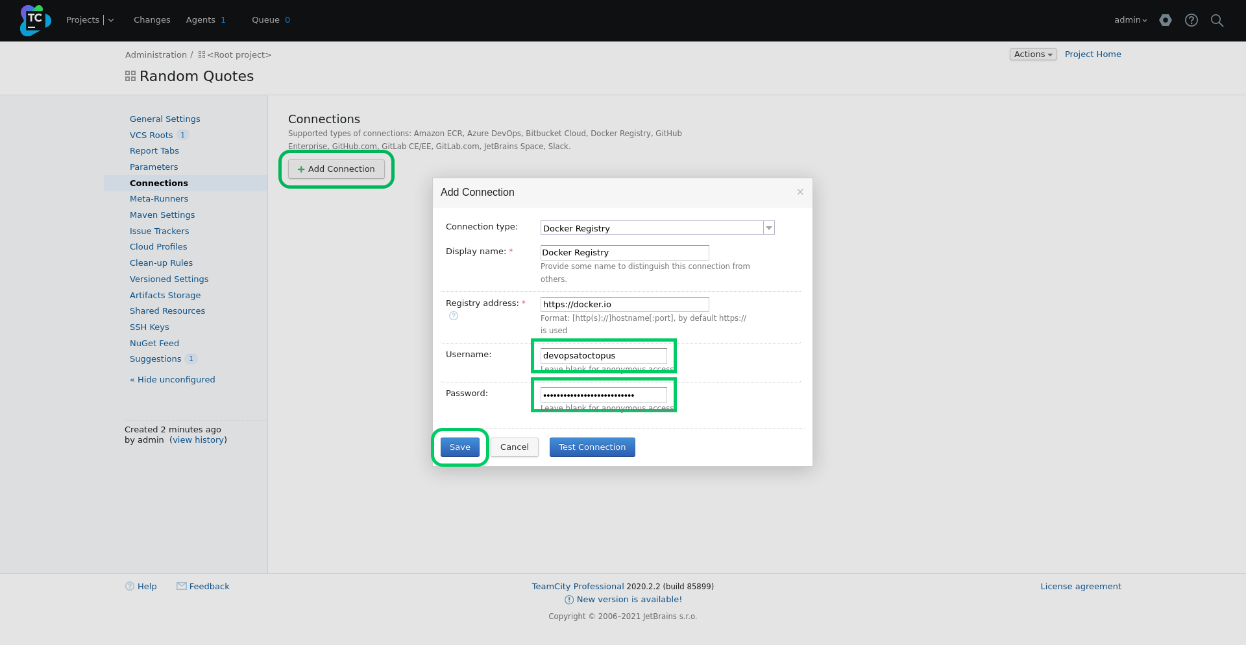This screenshot has height=645, width=1246.
Task: Open Shared Resources settings
Action: click(x=167, y=311)
